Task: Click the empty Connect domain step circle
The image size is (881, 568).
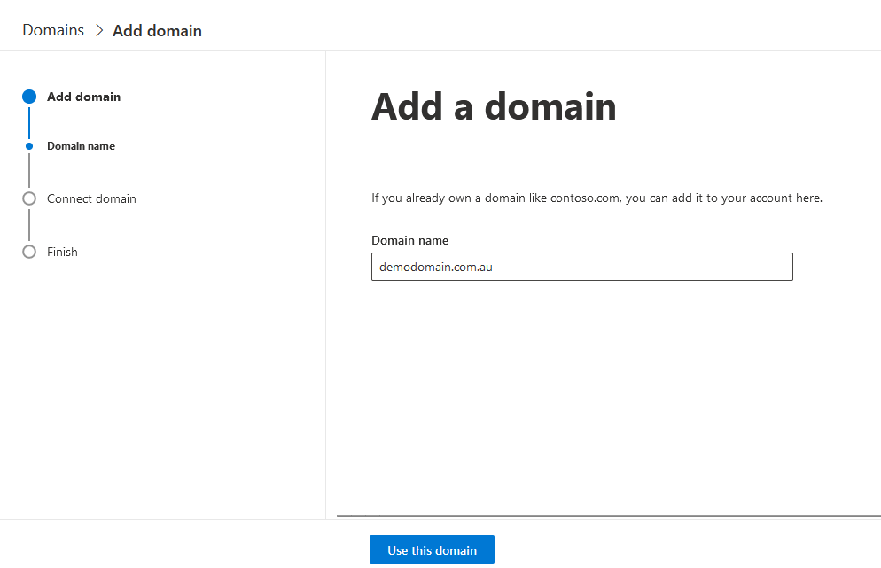Action: 29,198
